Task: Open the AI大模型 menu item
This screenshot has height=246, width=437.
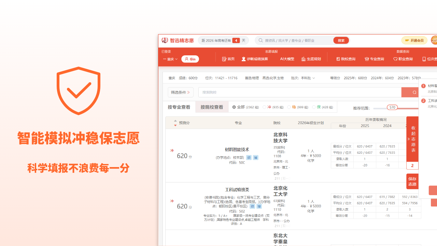Action: coord(287,59)
